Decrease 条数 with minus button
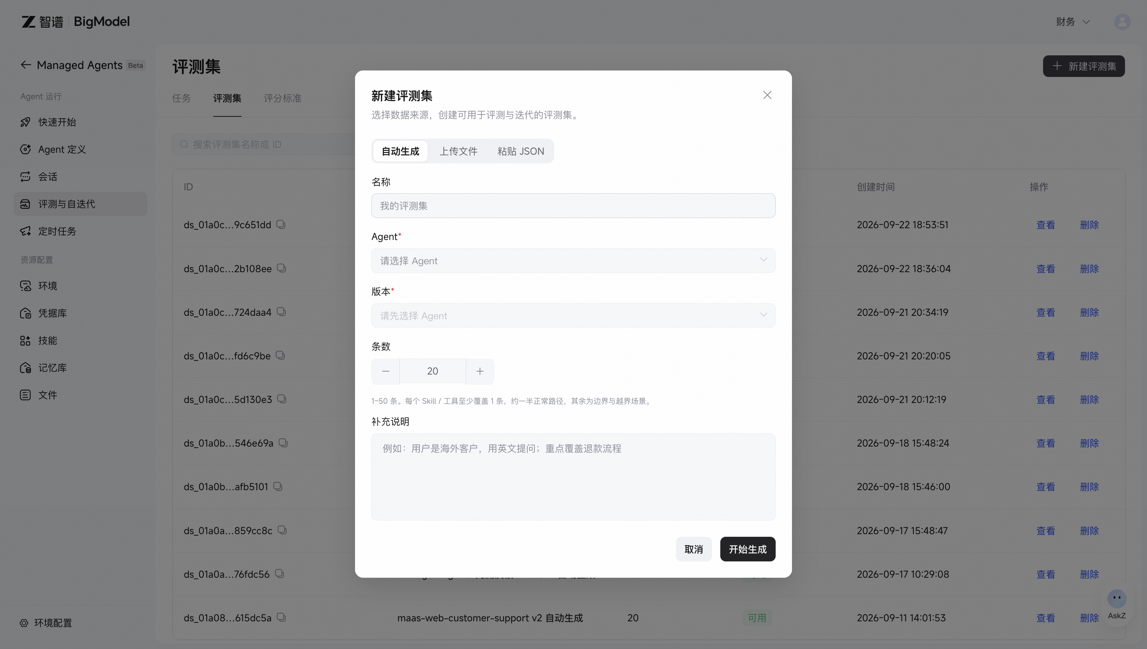The image size is (1147, 649). 385,371
